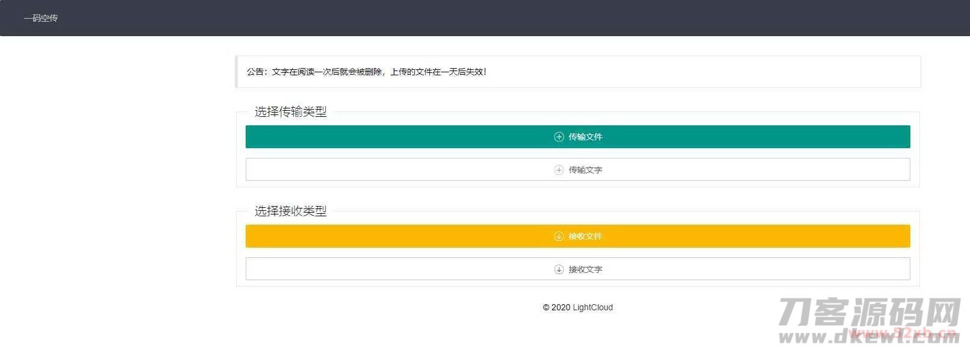Click the plus-circle icon in 传输文件 button

tap(559, 137)
